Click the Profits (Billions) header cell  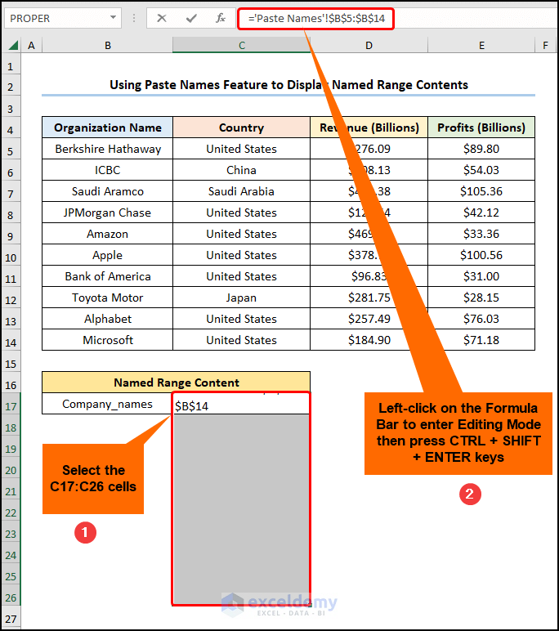(x=481, y=128)
